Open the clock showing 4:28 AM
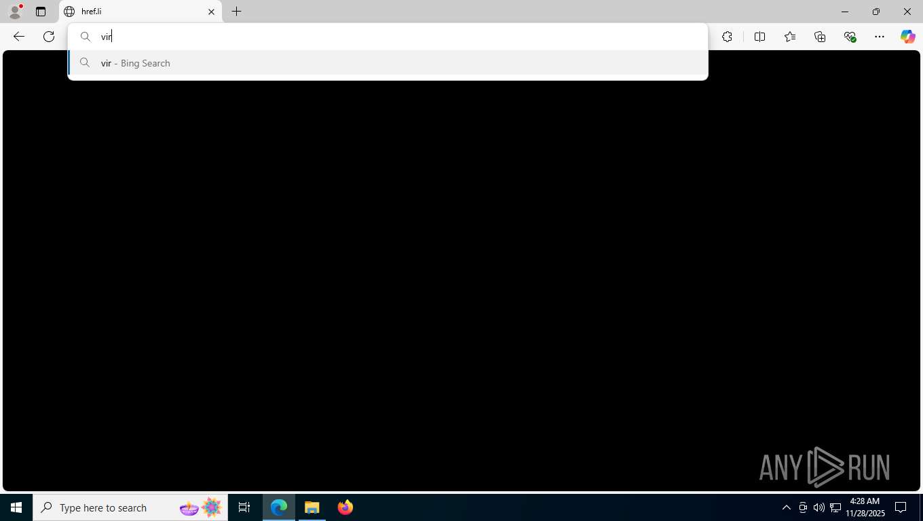The width and height of the screenshot is (923, 521). [865, 507]
